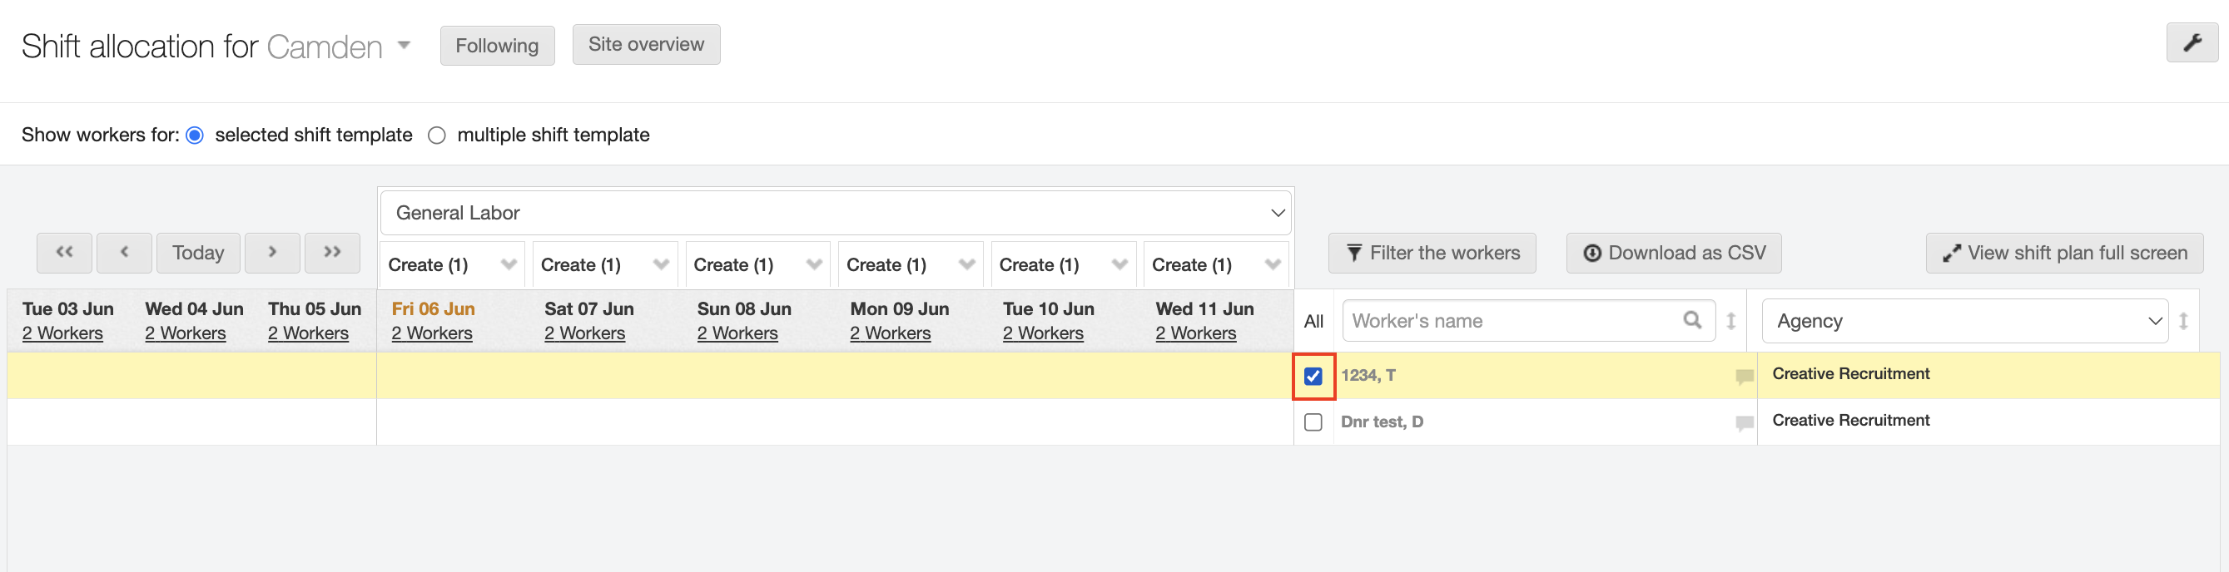Click the Following button
The image size is (2229, 572).
coord(497,46)
